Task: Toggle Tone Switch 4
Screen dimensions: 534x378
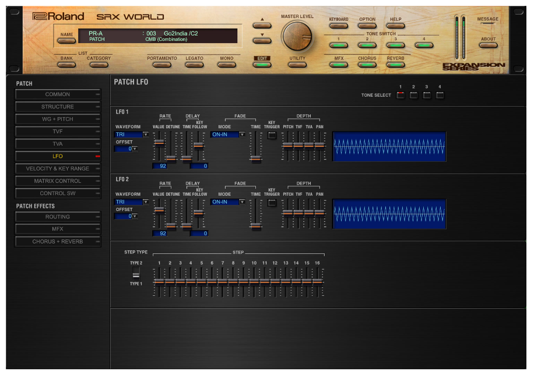Action: coord(424,45)
